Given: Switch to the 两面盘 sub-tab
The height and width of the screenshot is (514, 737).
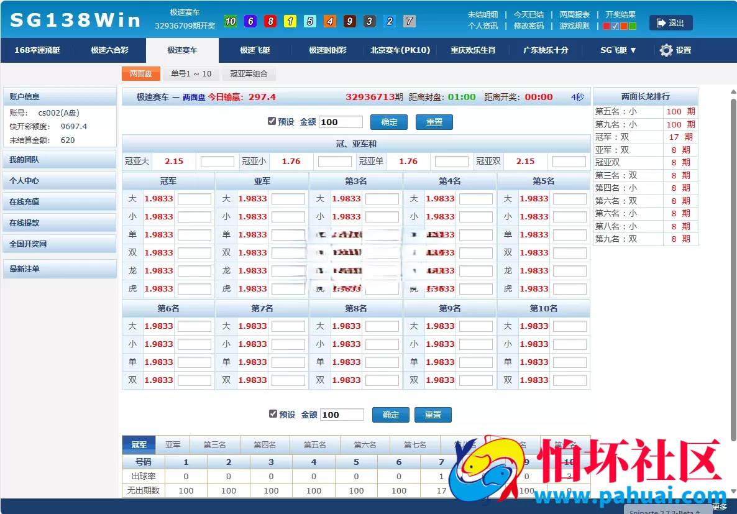Looking at the screenshot, I should pyautogui.click(x=141, y=74).
